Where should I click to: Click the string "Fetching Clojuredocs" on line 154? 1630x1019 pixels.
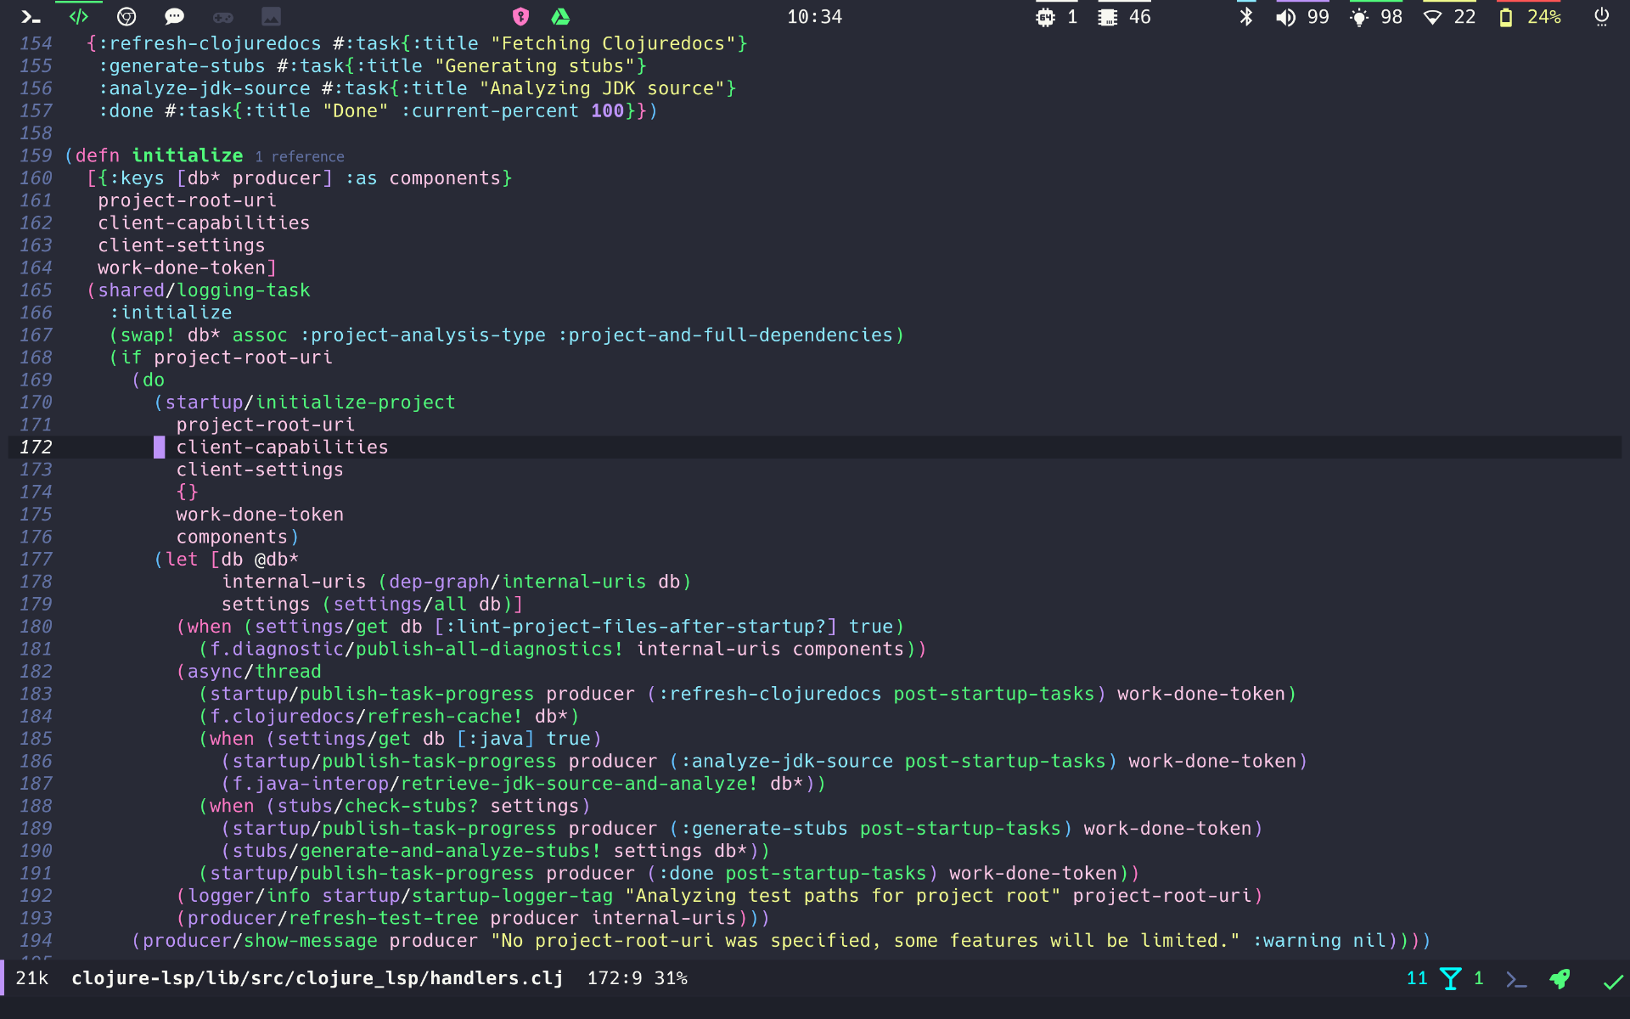(x=613, y=44)
